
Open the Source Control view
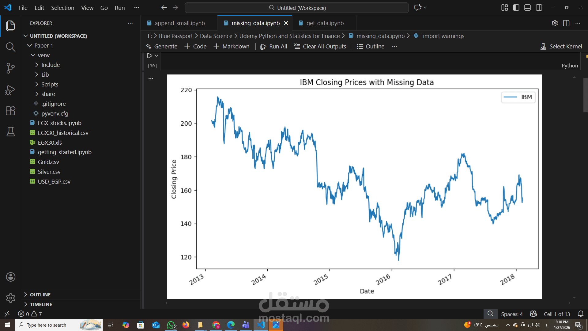point(10,68)
